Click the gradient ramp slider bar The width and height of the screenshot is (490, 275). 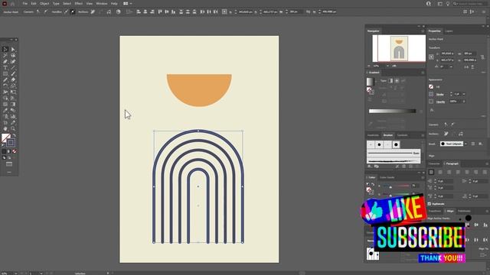(393, 111)
